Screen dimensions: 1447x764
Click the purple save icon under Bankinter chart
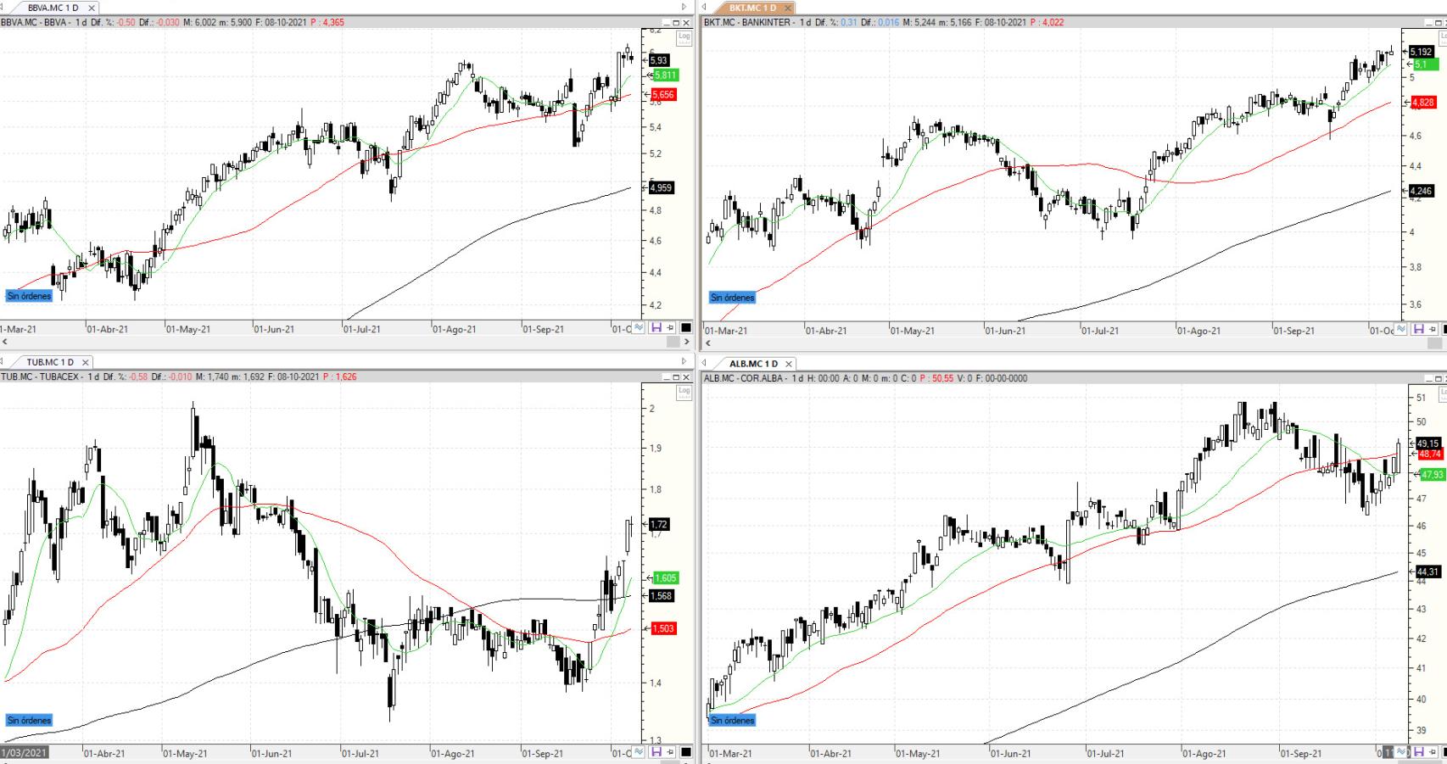click(x=1418, y=329)
